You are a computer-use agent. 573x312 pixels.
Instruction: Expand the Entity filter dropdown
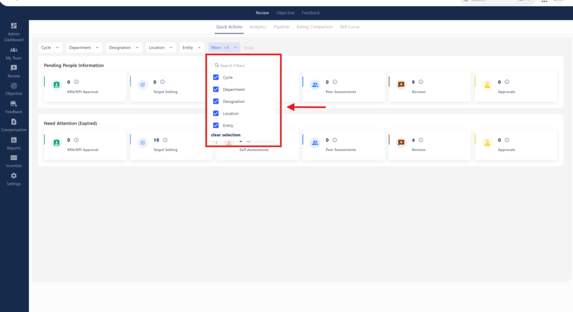click(191, 48)
